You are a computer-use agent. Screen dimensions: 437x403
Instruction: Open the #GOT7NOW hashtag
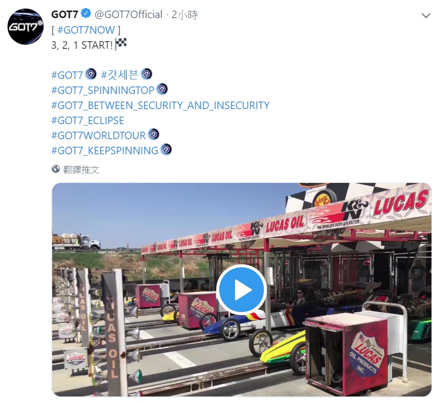tap(86, 30)
